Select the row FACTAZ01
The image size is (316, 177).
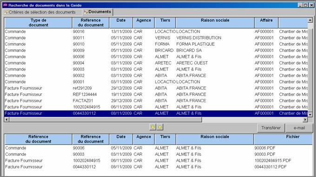coord(156,101)
